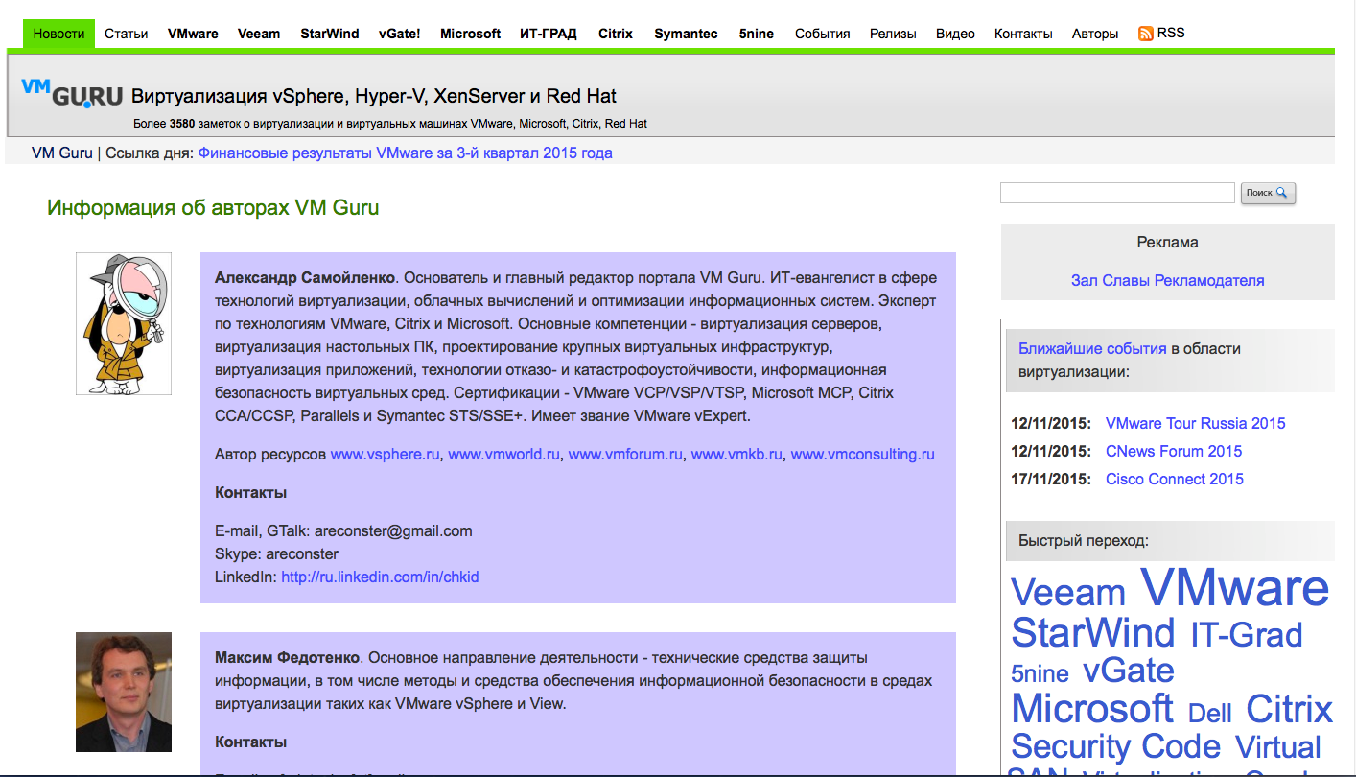Click the Быстрый переход heading
1356x777 pixels.
[1084, 540]
